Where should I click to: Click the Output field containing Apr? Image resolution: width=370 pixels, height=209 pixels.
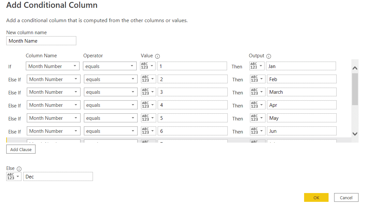click(301, 105)
